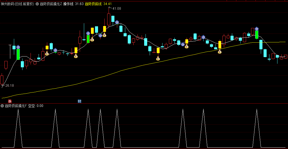The width and height of the screenshot is (288, 149).
Task: Select the yellow 趋势顶底线: 34.41 label
Action: coord(98,4)
